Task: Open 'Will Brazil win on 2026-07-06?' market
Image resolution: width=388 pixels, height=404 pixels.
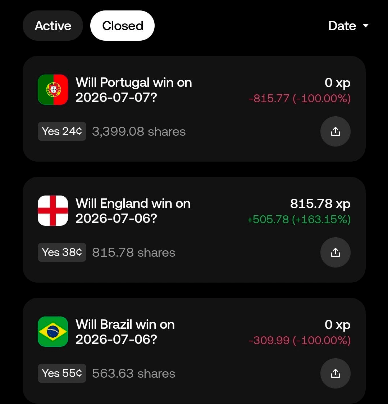Action: tap(125, 332)
